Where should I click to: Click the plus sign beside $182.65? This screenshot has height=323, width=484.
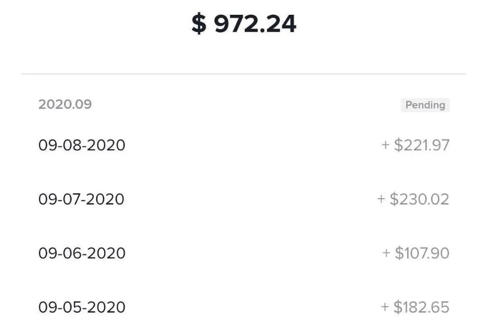385,307
